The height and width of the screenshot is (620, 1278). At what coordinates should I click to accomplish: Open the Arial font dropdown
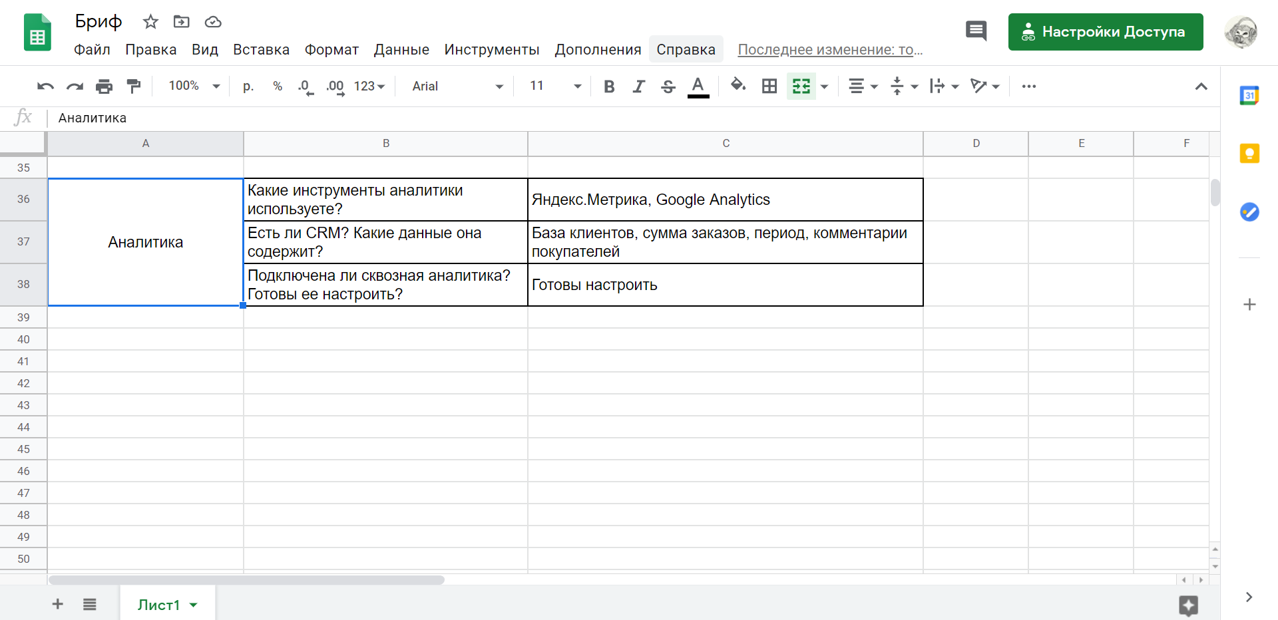pos(457,86)
